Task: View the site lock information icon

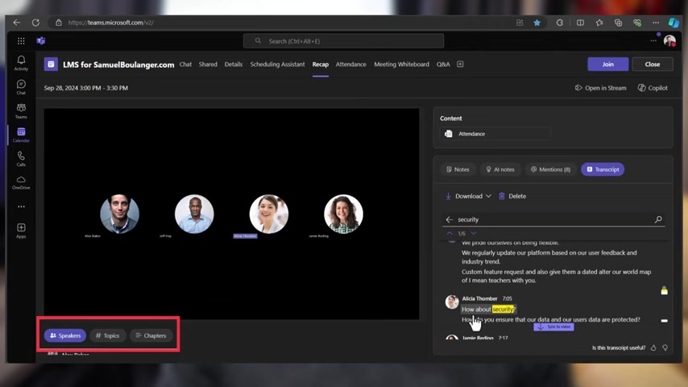Action: coord(58,23)
